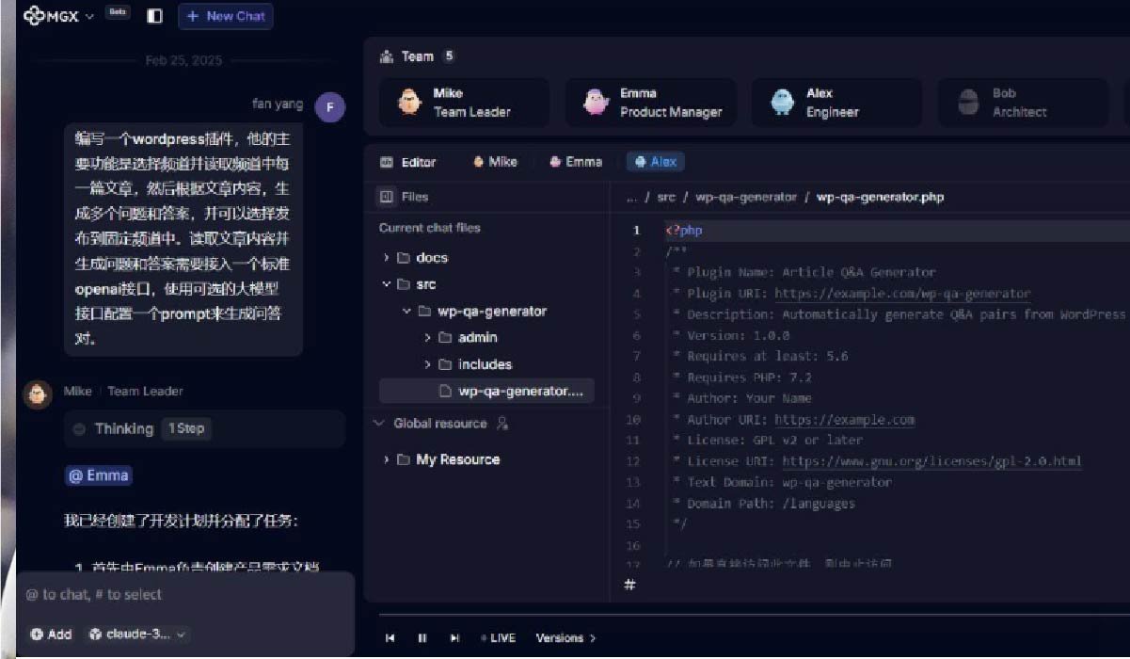The width and height of the screenshot is (1130, 659).
Task: Expand the admin folder
Action: (428, 338)
